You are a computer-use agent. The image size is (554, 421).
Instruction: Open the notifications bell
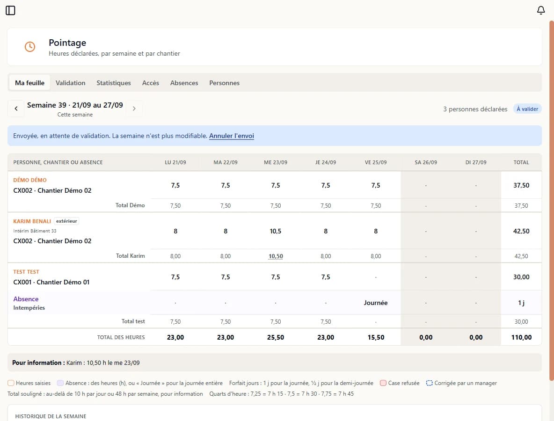pyautogui.click(x=540, y=10)
